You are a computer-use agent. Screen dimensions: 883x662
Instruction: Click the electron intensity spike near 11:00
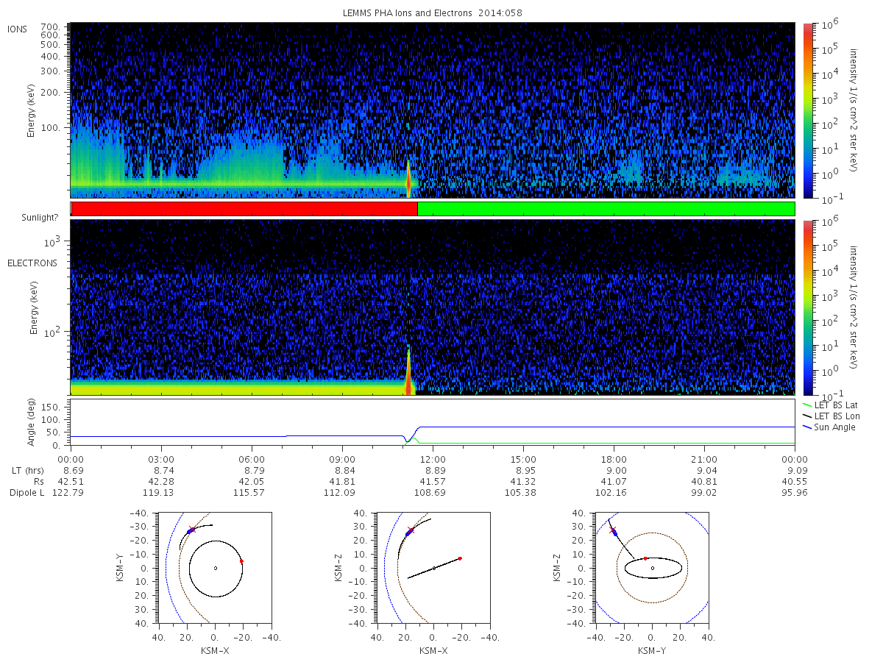point(408,371)
